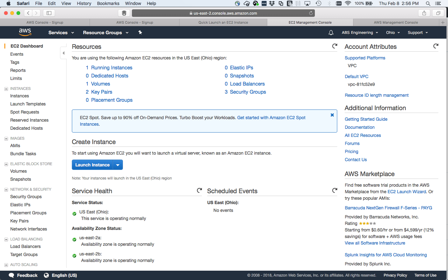The width and height of the screenshot is (448, 280).
Task: Open the Ohio region dropdown
Action: click(x=393, y=33)
